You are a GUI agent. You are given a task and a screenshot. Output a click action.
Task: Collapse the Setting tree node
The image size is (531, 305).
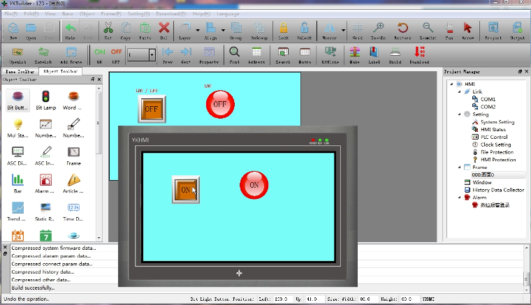[459, 114]
